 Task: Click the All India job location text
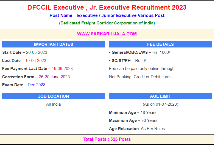(x=54, y=104)
